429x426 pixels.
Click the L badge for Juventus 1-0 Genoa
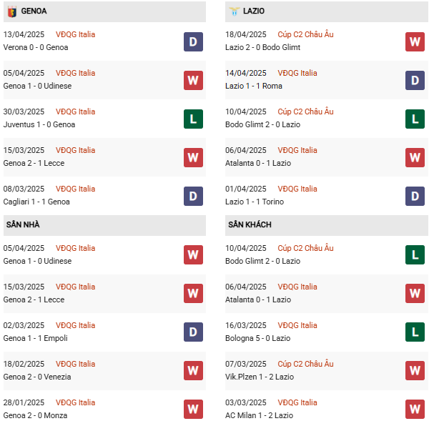tap(193, 119)
